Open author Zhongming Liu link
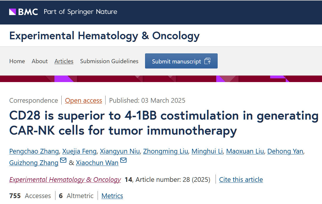Screen dimensions: 322x204 tap(165, 151)
